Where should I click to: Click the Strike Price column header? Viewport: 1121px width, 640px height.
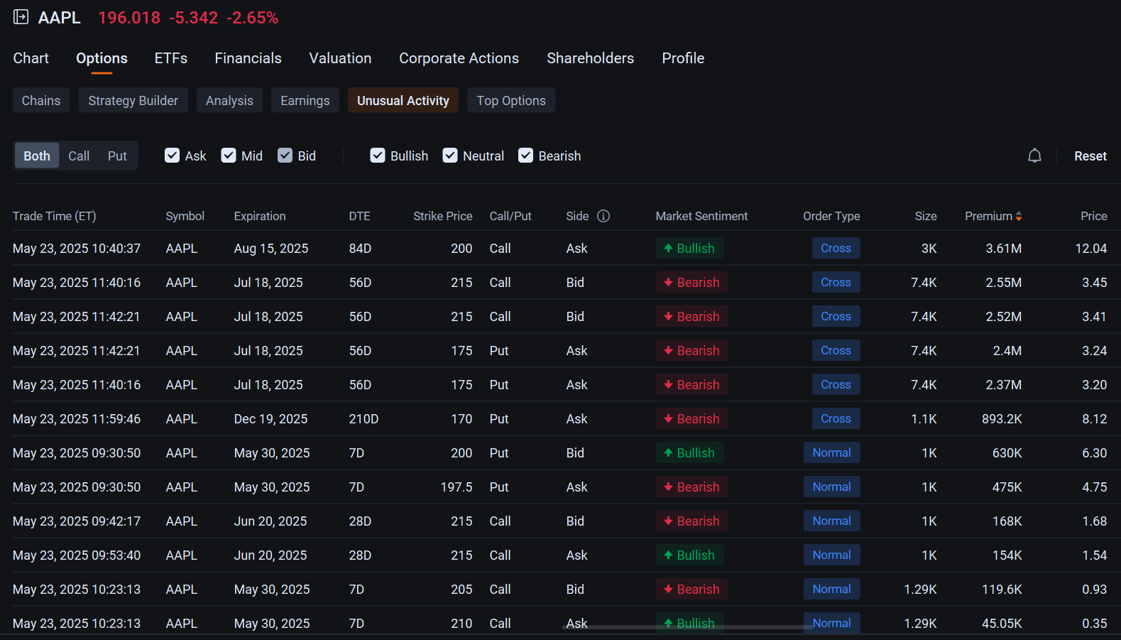click(x=442, y=216)
